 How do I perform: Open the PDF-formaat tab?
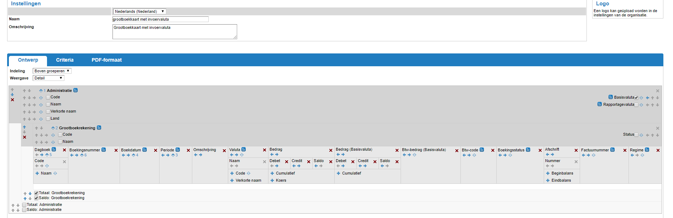pyautogui.click(x=106, y=60)
